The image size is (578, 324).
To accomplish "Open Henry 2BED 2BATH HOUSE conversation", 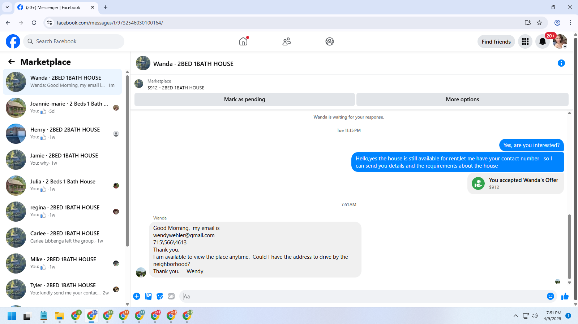I will click(62, 134).
